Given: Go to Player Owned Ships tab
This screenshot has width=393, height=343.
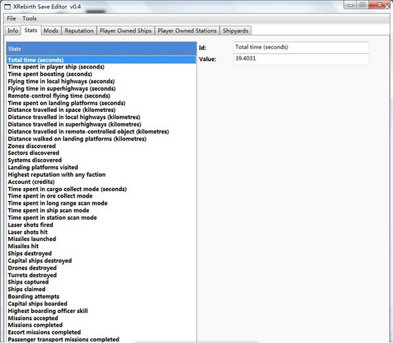Looking at the screenshot, I should (x=125, y=31).
